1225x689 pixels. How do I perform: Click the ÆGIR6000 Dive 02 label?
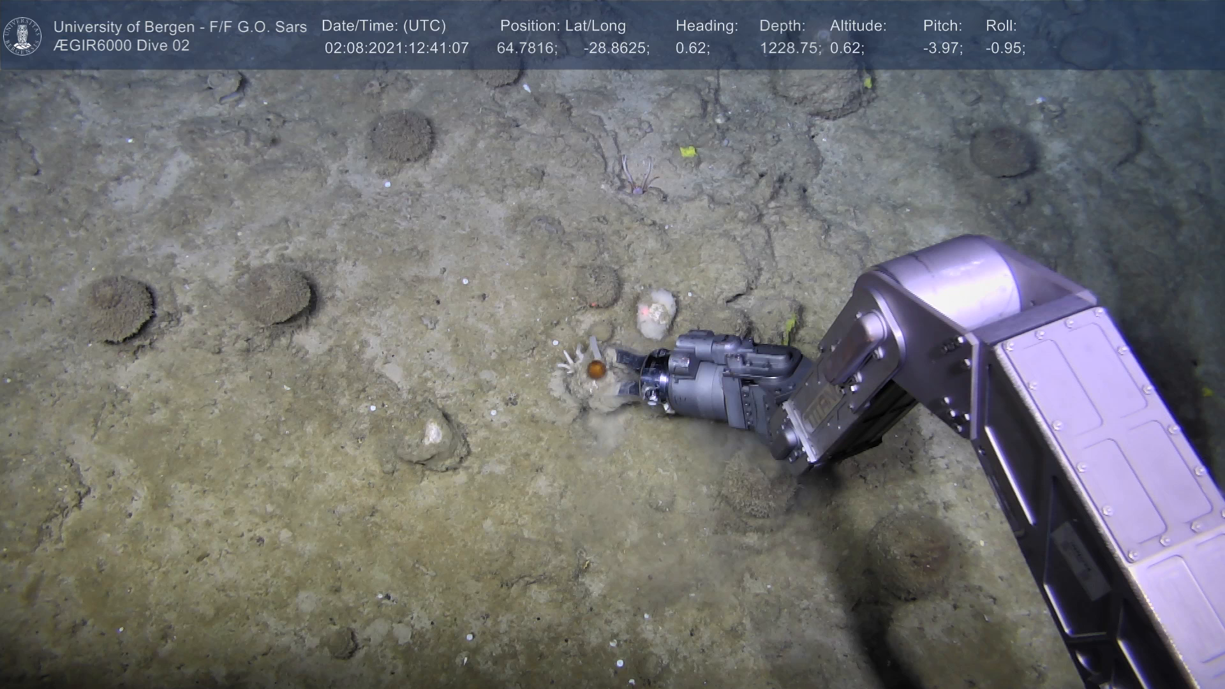[121, 46]
